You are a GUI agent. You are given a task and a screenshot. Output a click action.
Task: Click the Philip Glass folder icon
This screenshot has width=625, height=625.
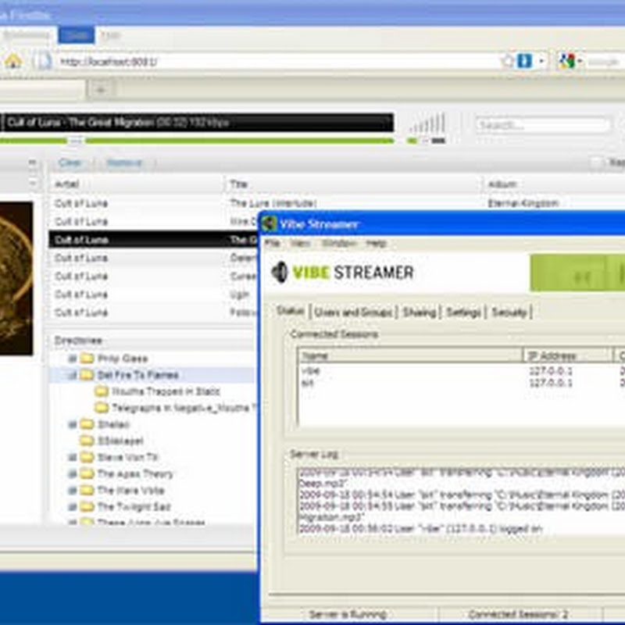tap(87, 359)
